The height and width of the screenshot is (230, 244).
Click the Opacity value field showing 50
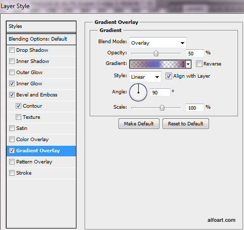click(194, 53)
